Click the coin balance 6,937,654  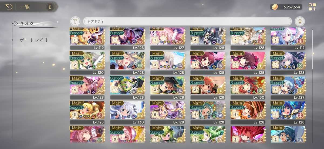292,7
